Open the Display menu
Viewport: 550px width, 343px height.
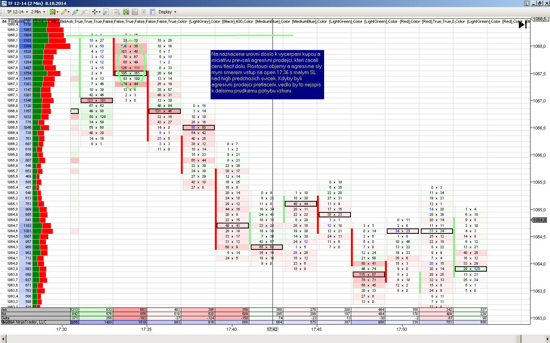click(x=167, y=12)
